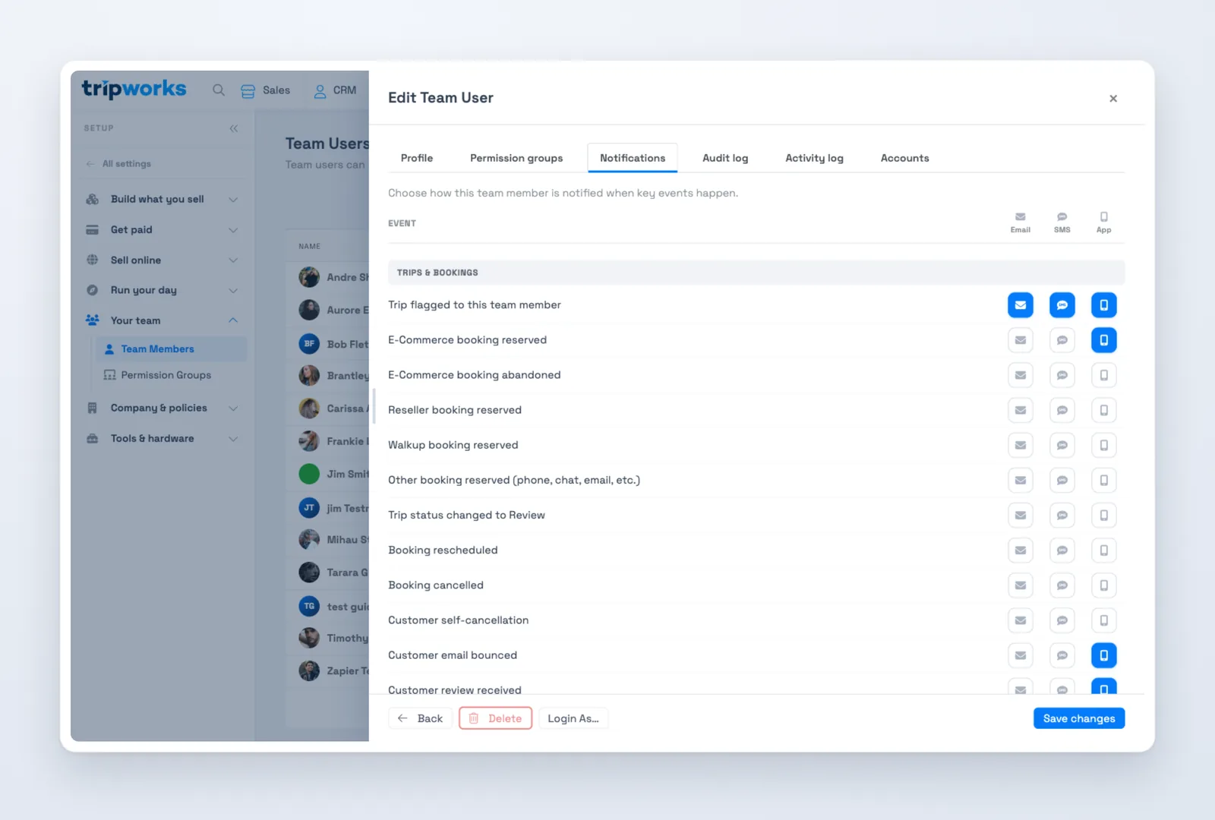Click the jim Test JT avatar
Screen dimensions: 1215x820
(309, 507)
